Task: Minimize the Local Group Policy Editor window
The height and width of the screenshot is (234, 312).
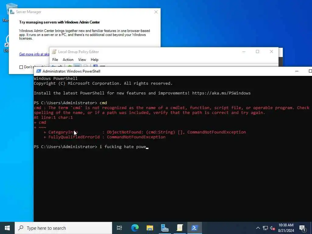Action: (x=244, y=51)
